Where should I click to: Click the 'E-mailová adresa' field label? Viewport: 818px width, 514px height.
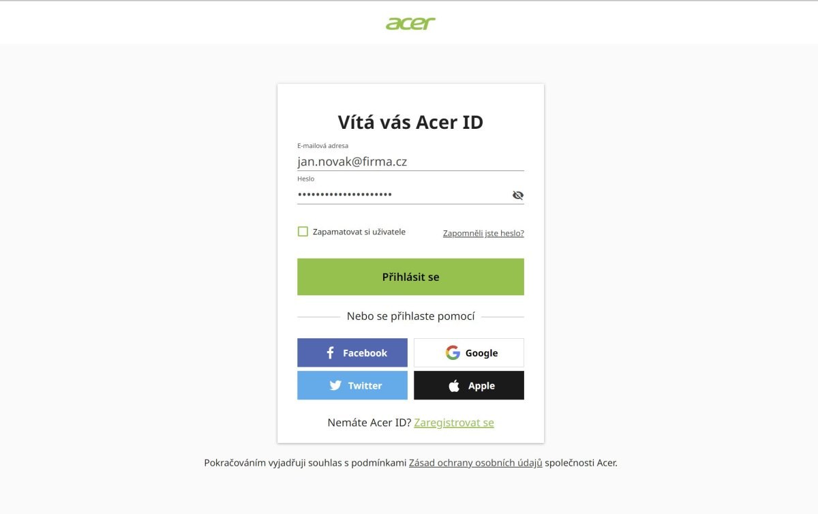[323, 146]
